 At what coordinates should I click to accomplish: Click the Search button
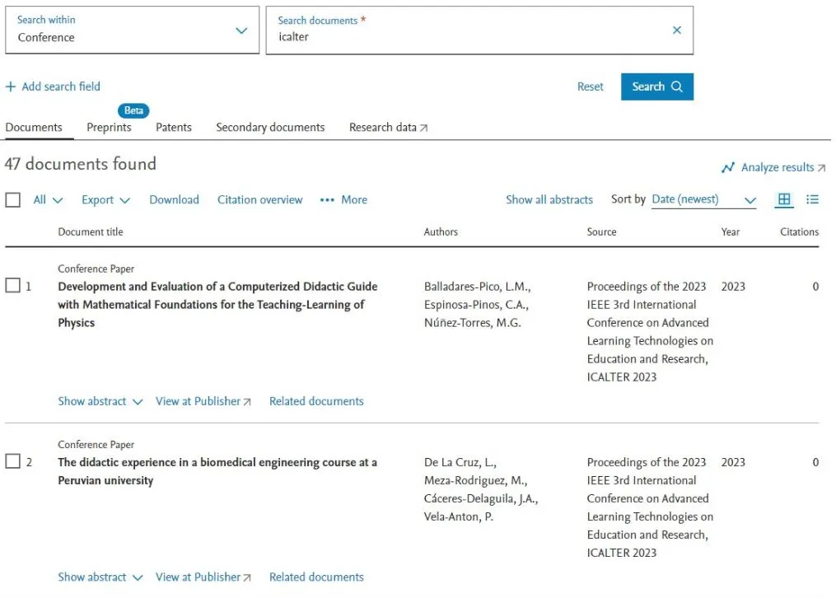pyautogui.click(x=657, y=86)
